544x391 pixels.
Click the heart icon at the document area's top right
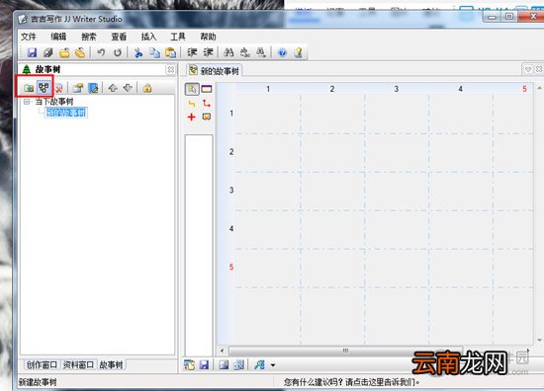pyautogui.click(x=528, y=70)
